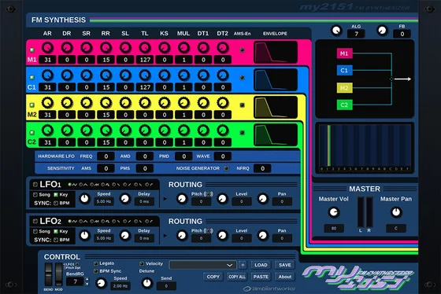Click the LOAD button
This screenshot has width=441, height=294.
(261, 265)
